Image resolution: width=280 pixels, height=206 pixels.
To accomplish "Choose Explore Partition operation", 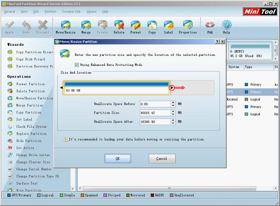I will [27, 134].
